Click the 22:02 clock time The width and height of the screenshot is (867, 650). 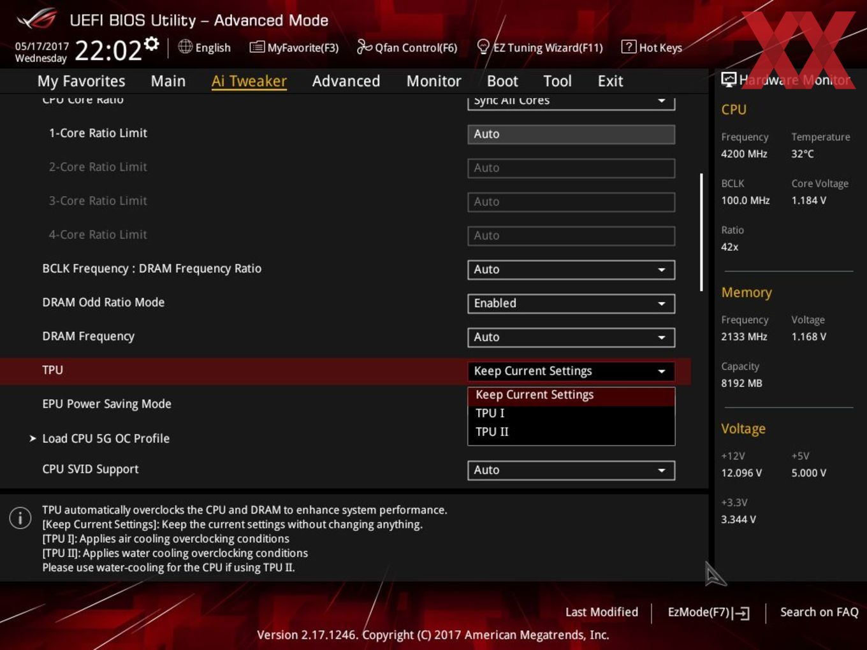108,50
